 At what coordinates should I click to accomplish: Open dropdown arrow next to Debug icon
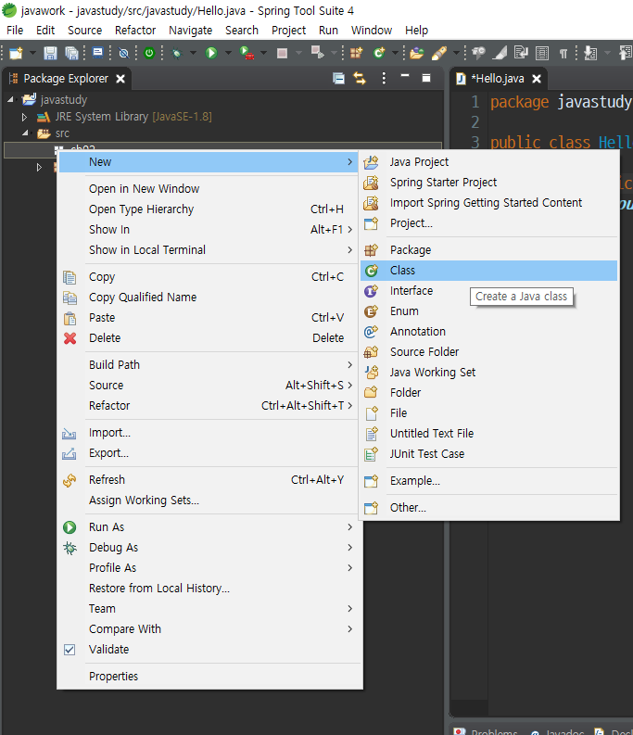tap(193, 53)
